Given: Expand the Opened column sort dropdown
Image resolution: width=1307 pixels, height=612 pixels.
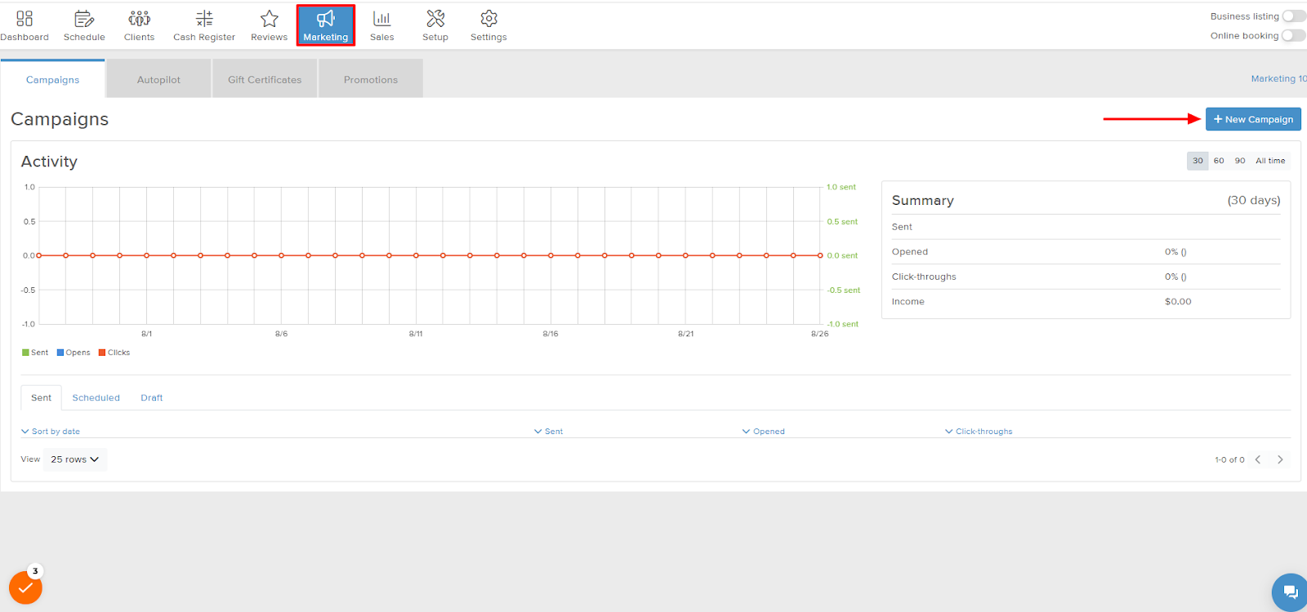Looking at the screenshot, I should pyautogui.click(x=764, y=432).
